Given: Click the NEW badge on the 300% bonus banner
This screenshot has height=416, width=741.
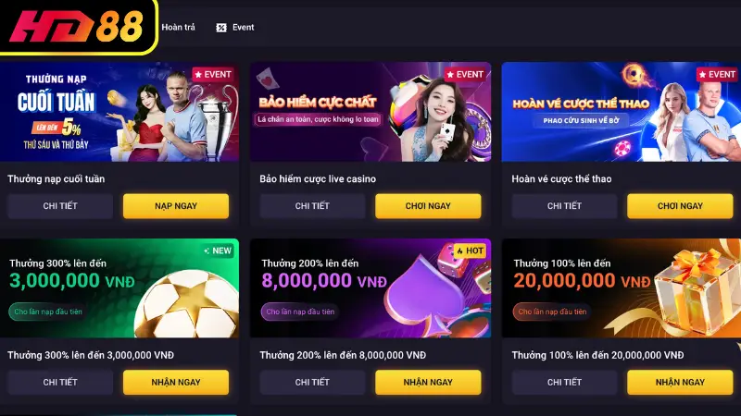Looking at the screenshot, I should tap(218, 251).
